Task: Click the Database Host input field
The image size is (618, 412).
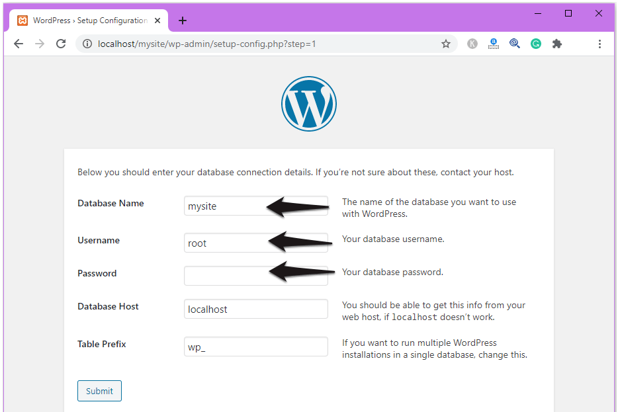Action: click(256, 309)
